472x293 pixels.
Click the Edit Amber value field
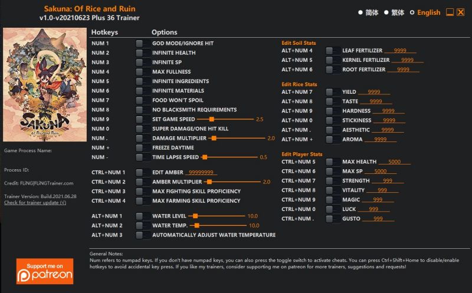201,172
